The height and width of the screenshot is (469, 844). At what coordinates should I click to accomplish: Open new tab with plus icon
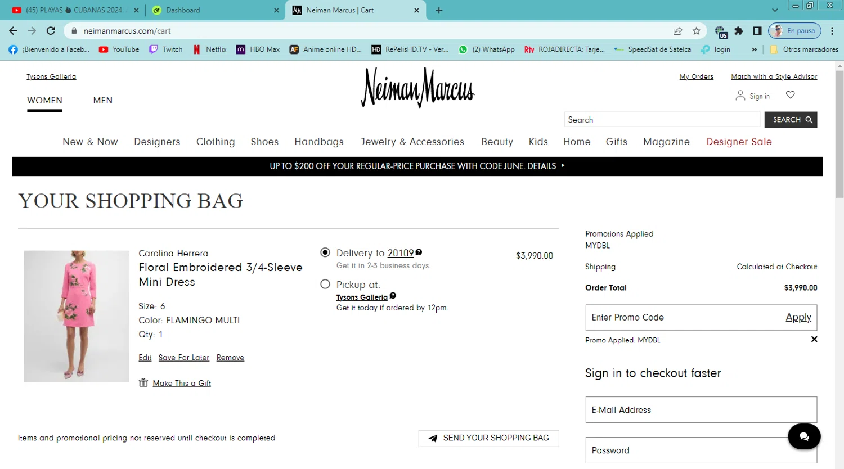(x=439, y=10)
